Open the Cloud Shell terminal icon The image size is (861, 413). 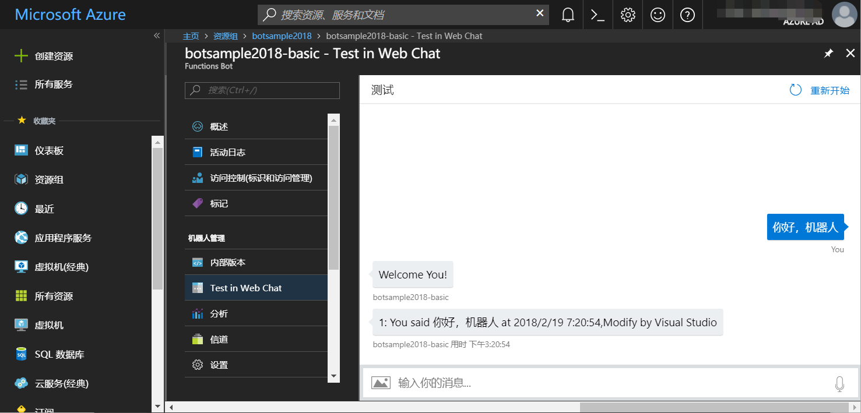598,15
